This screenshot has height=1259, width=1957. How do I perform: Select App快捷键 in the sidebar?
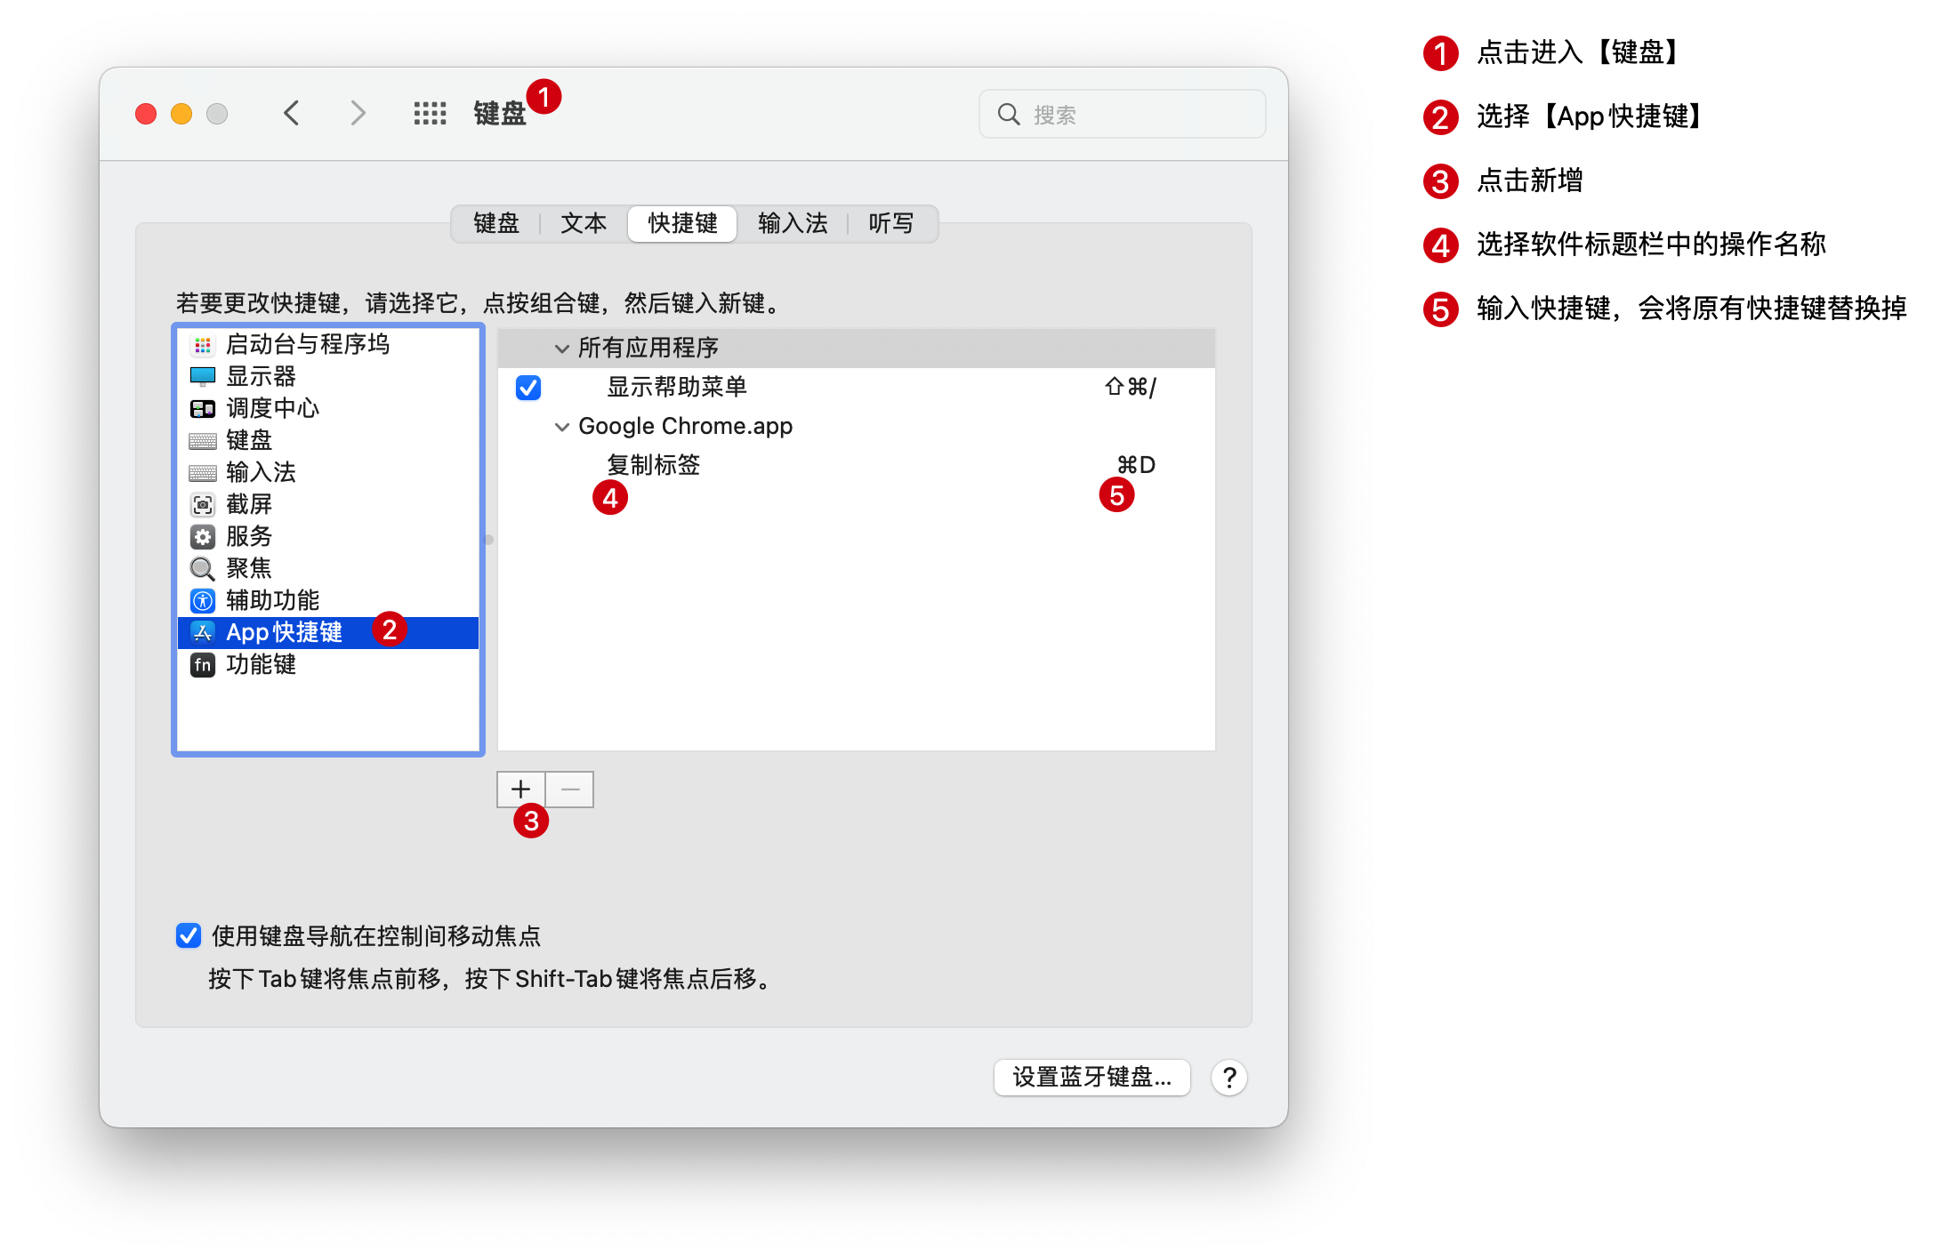285,632
